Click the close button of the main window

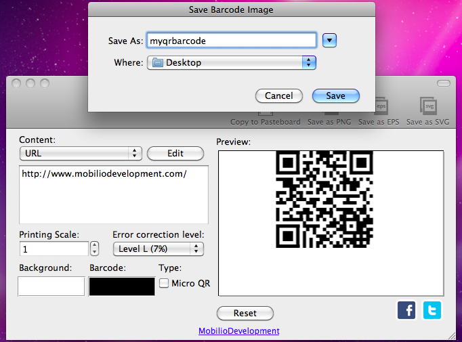pos(16,83)
